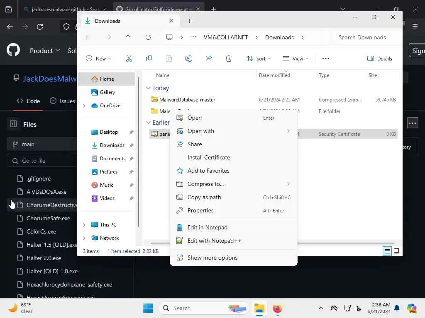Image resolution: width=425 pixels, height=318 pixels.
Task: Reload the page in the browser
Action: click(40, 27)
